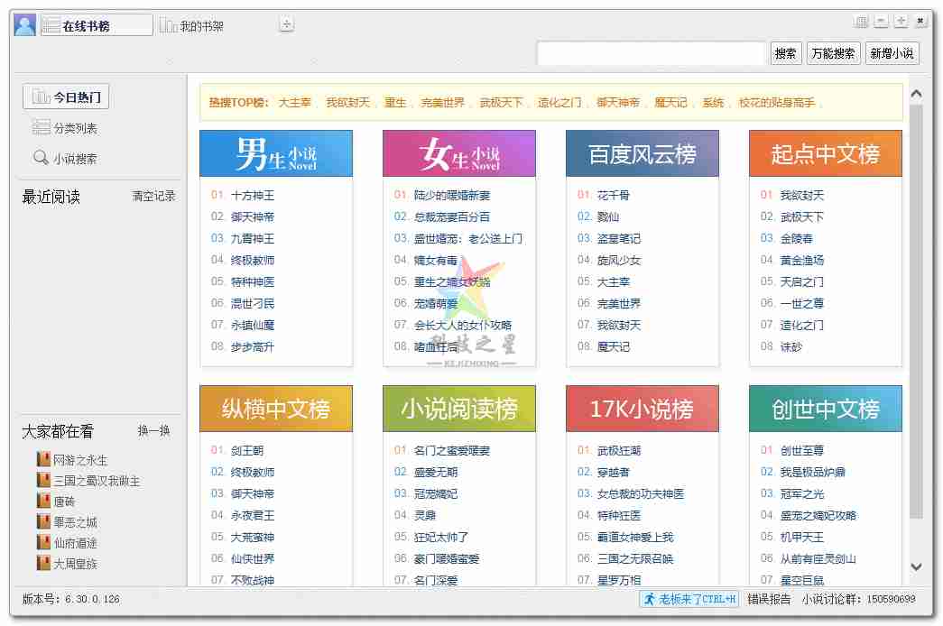This screenshot has height=626, width=943.
Task: Click the book icon beside 唐砖
Action: pyautogui.click(x=43, y=502)
